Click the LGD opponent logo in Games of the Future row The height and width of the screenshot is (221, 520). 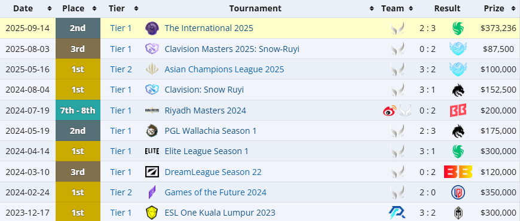point(458,192)
